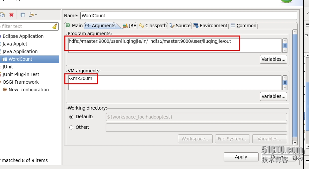Click the Arguments panel vertical scrollbar thumb

pyautogui.click(x=295, y=85)
